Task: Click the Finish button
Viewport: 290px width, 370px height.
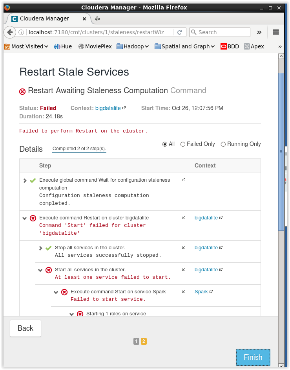Action: [x=253, y=357]
